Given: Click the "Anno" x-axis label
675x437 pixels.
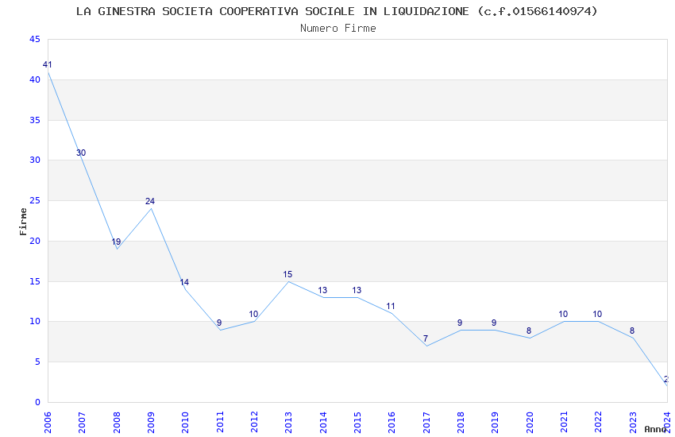Looking at the screenshot, I should 655,429.
